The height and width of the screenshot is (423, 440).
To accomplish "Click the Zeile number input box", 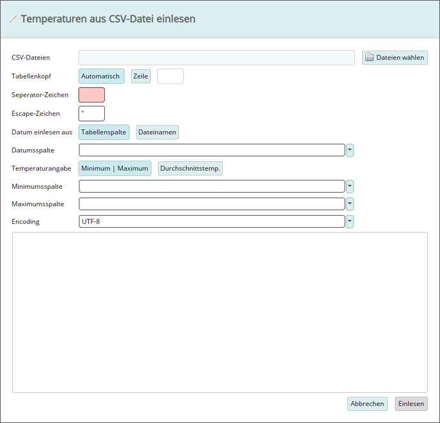I will coord(170,76).
